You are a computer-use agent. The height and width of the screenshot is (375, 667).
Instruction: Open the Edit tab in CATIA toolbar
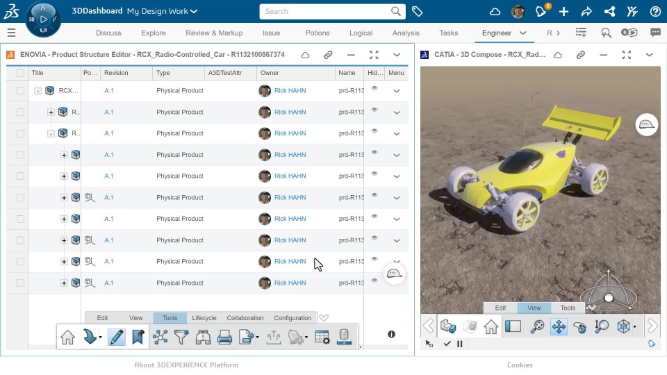coord(500,308)
